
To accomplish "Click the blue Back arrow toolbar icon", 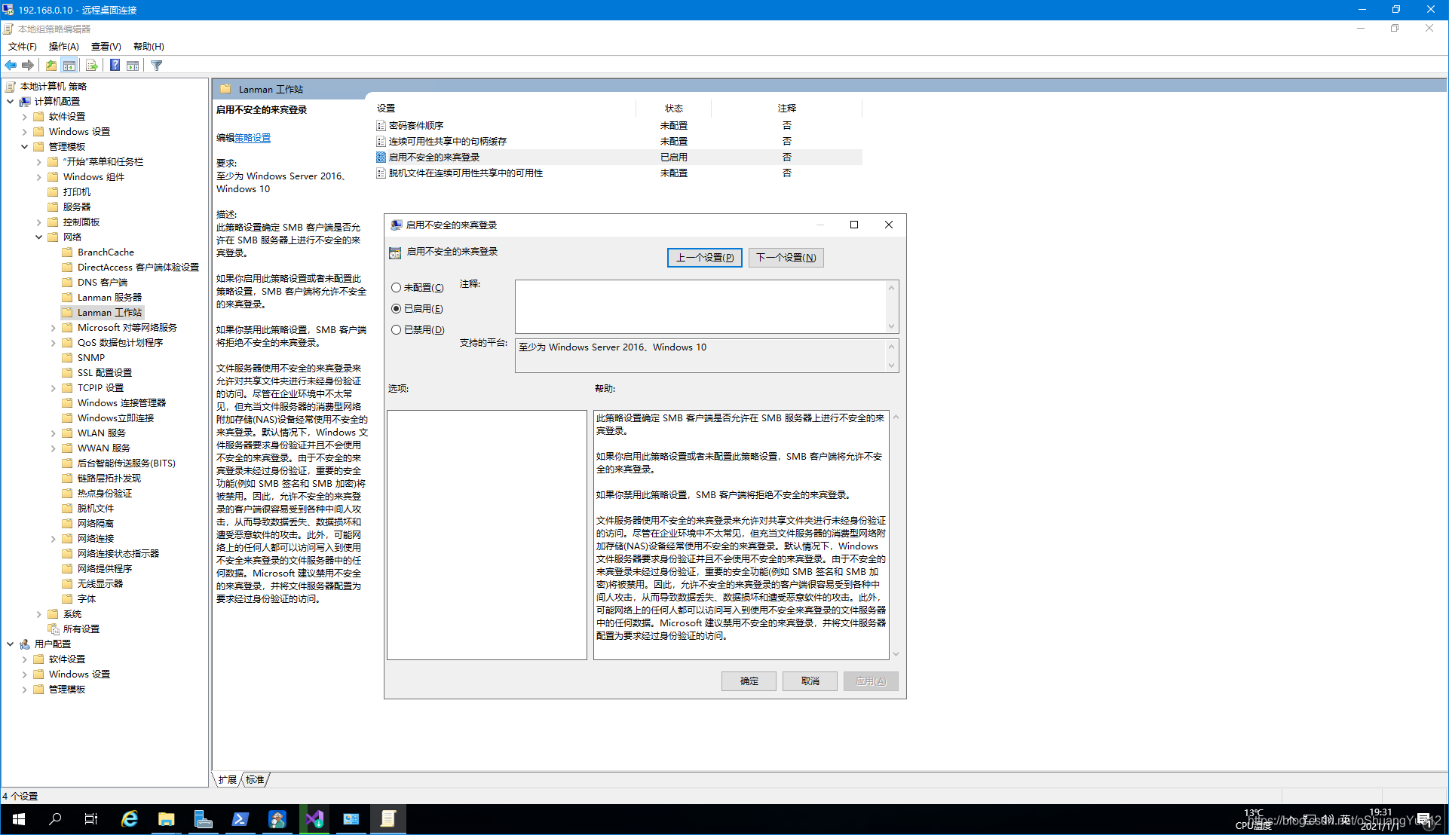I will [11, 66].
